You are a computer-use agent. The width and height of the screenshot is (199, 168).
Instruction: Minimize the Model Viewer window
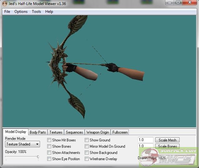170,3
